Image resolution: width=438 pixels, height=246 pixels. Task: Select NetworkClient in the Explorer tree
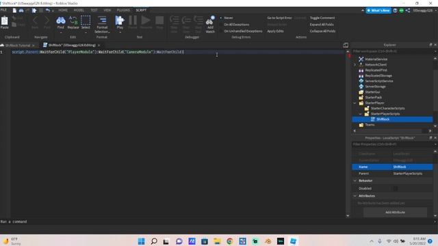pos(376,65)
